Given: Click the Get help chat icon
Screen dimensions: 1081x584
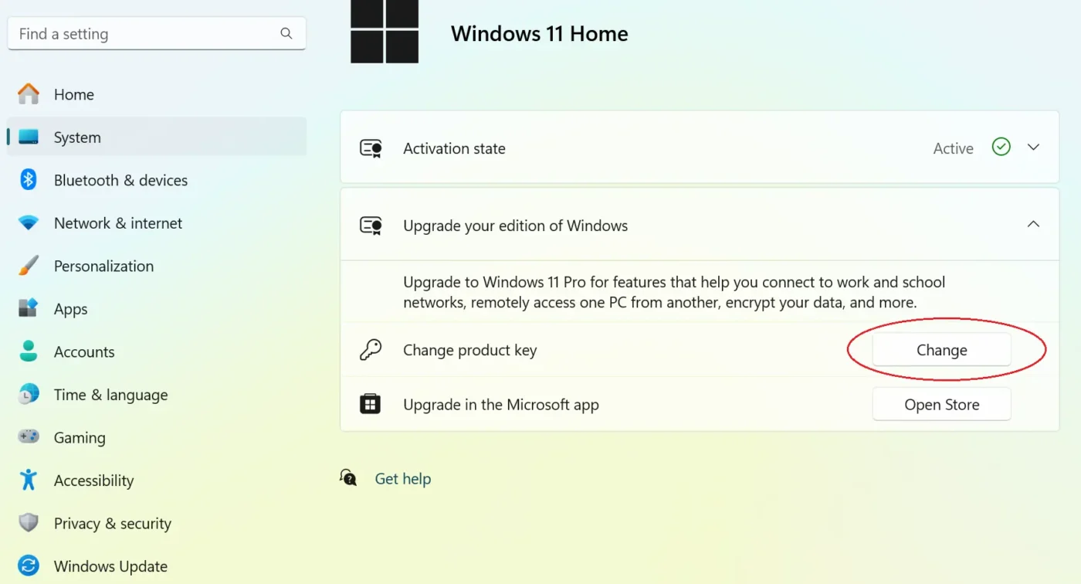Looking at the screenshot, I should tap(348, 478).
